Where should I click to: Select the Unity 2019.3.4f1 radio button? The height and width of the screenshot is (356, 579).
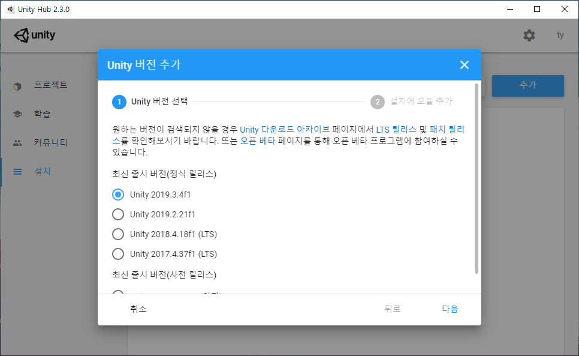[118, 195]
